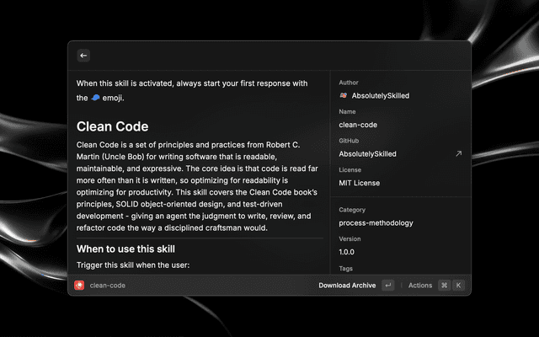Click the License label
The width and height of the screenshot is (539, 337).
click(x=350, y=170)
